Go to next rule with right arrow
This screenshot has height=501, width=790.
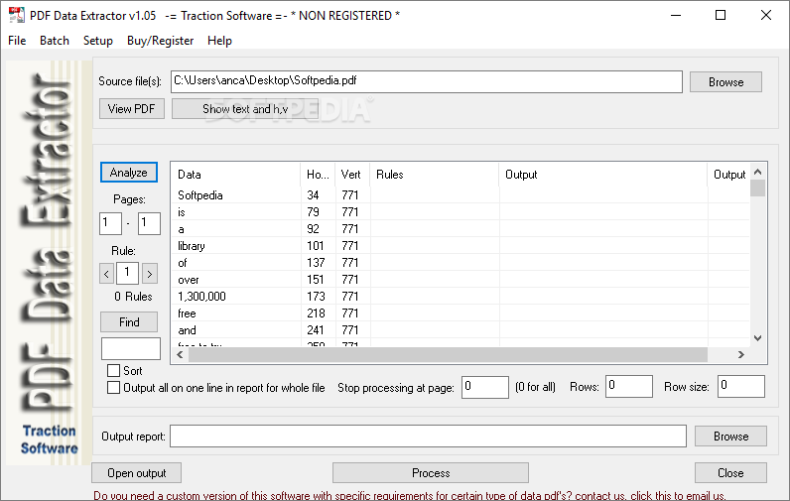point(150,273)
